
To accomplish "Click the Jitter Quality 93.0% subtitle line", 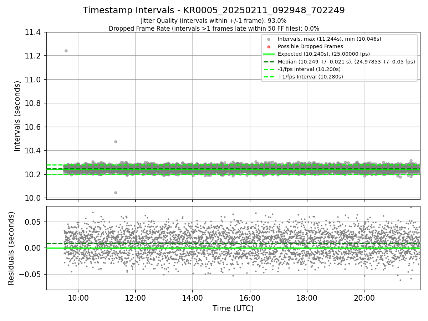I will pos(214,21).
